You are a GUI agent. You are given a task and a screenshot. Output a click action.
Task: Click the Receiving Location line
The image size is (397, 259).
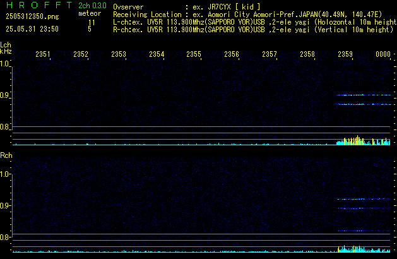(247, 15)
